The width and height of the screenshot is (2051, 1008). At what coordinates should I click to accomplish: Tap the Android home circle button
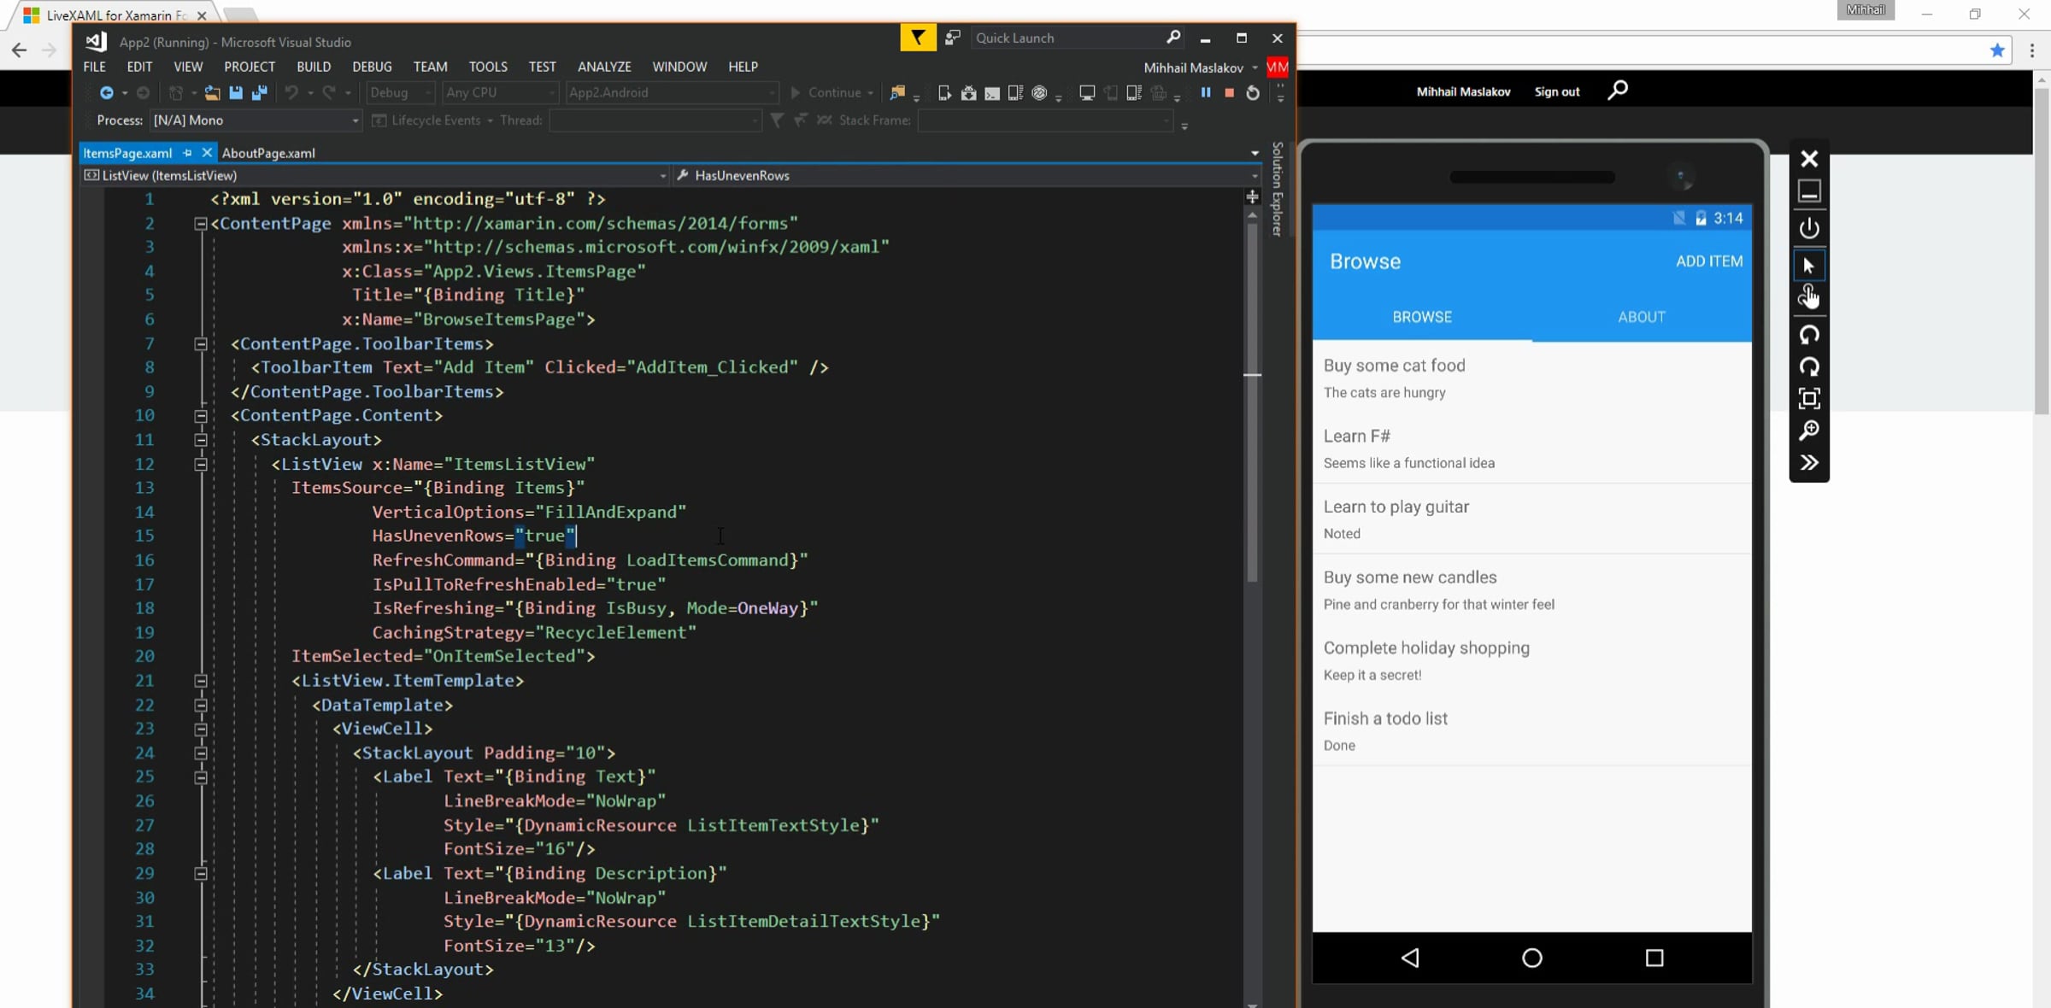[x=1532, y=958]
